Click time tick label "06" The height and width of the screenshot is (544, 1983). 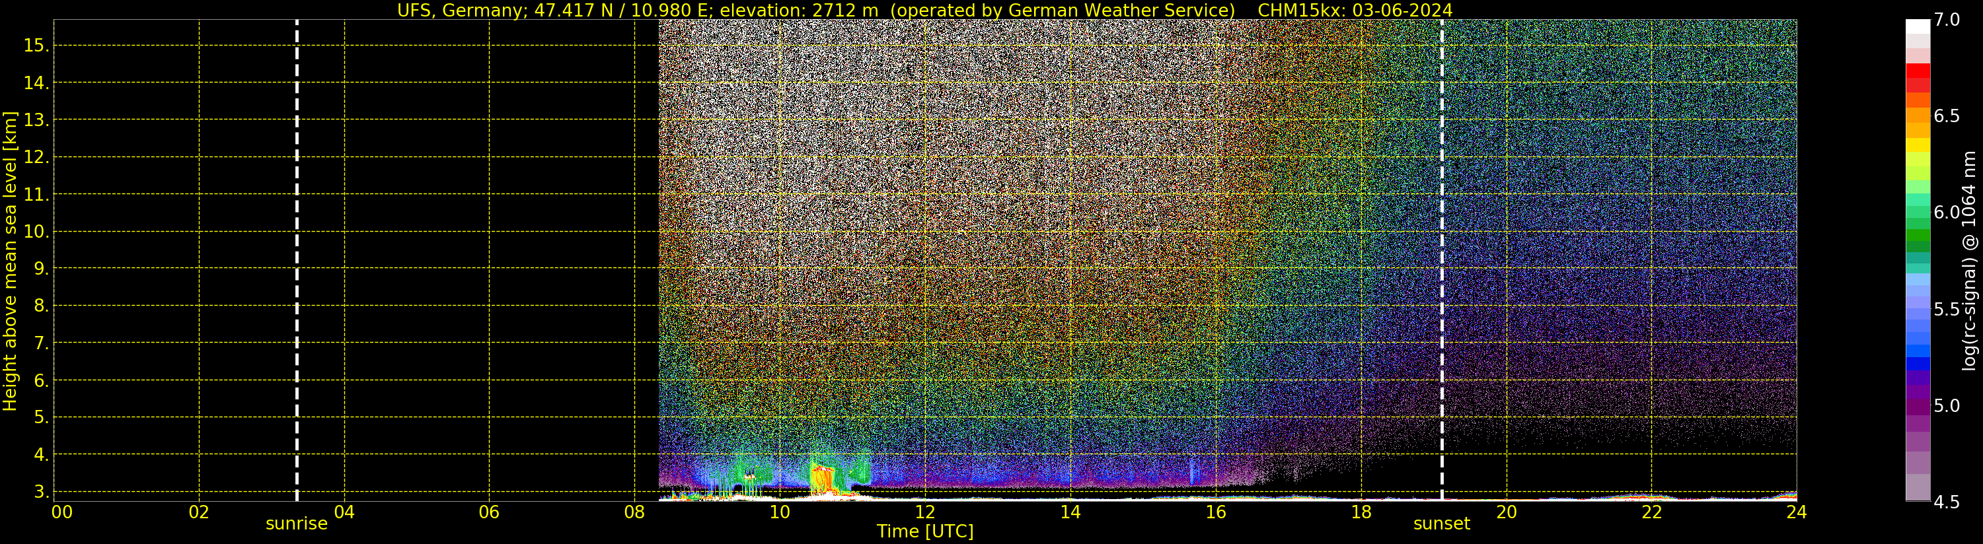point(489,512)
